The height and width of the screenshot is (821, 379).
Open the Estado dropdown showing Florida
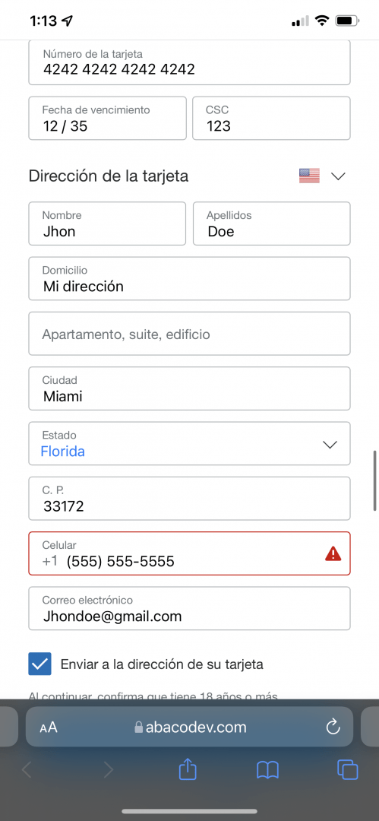(x=190, y=443)
